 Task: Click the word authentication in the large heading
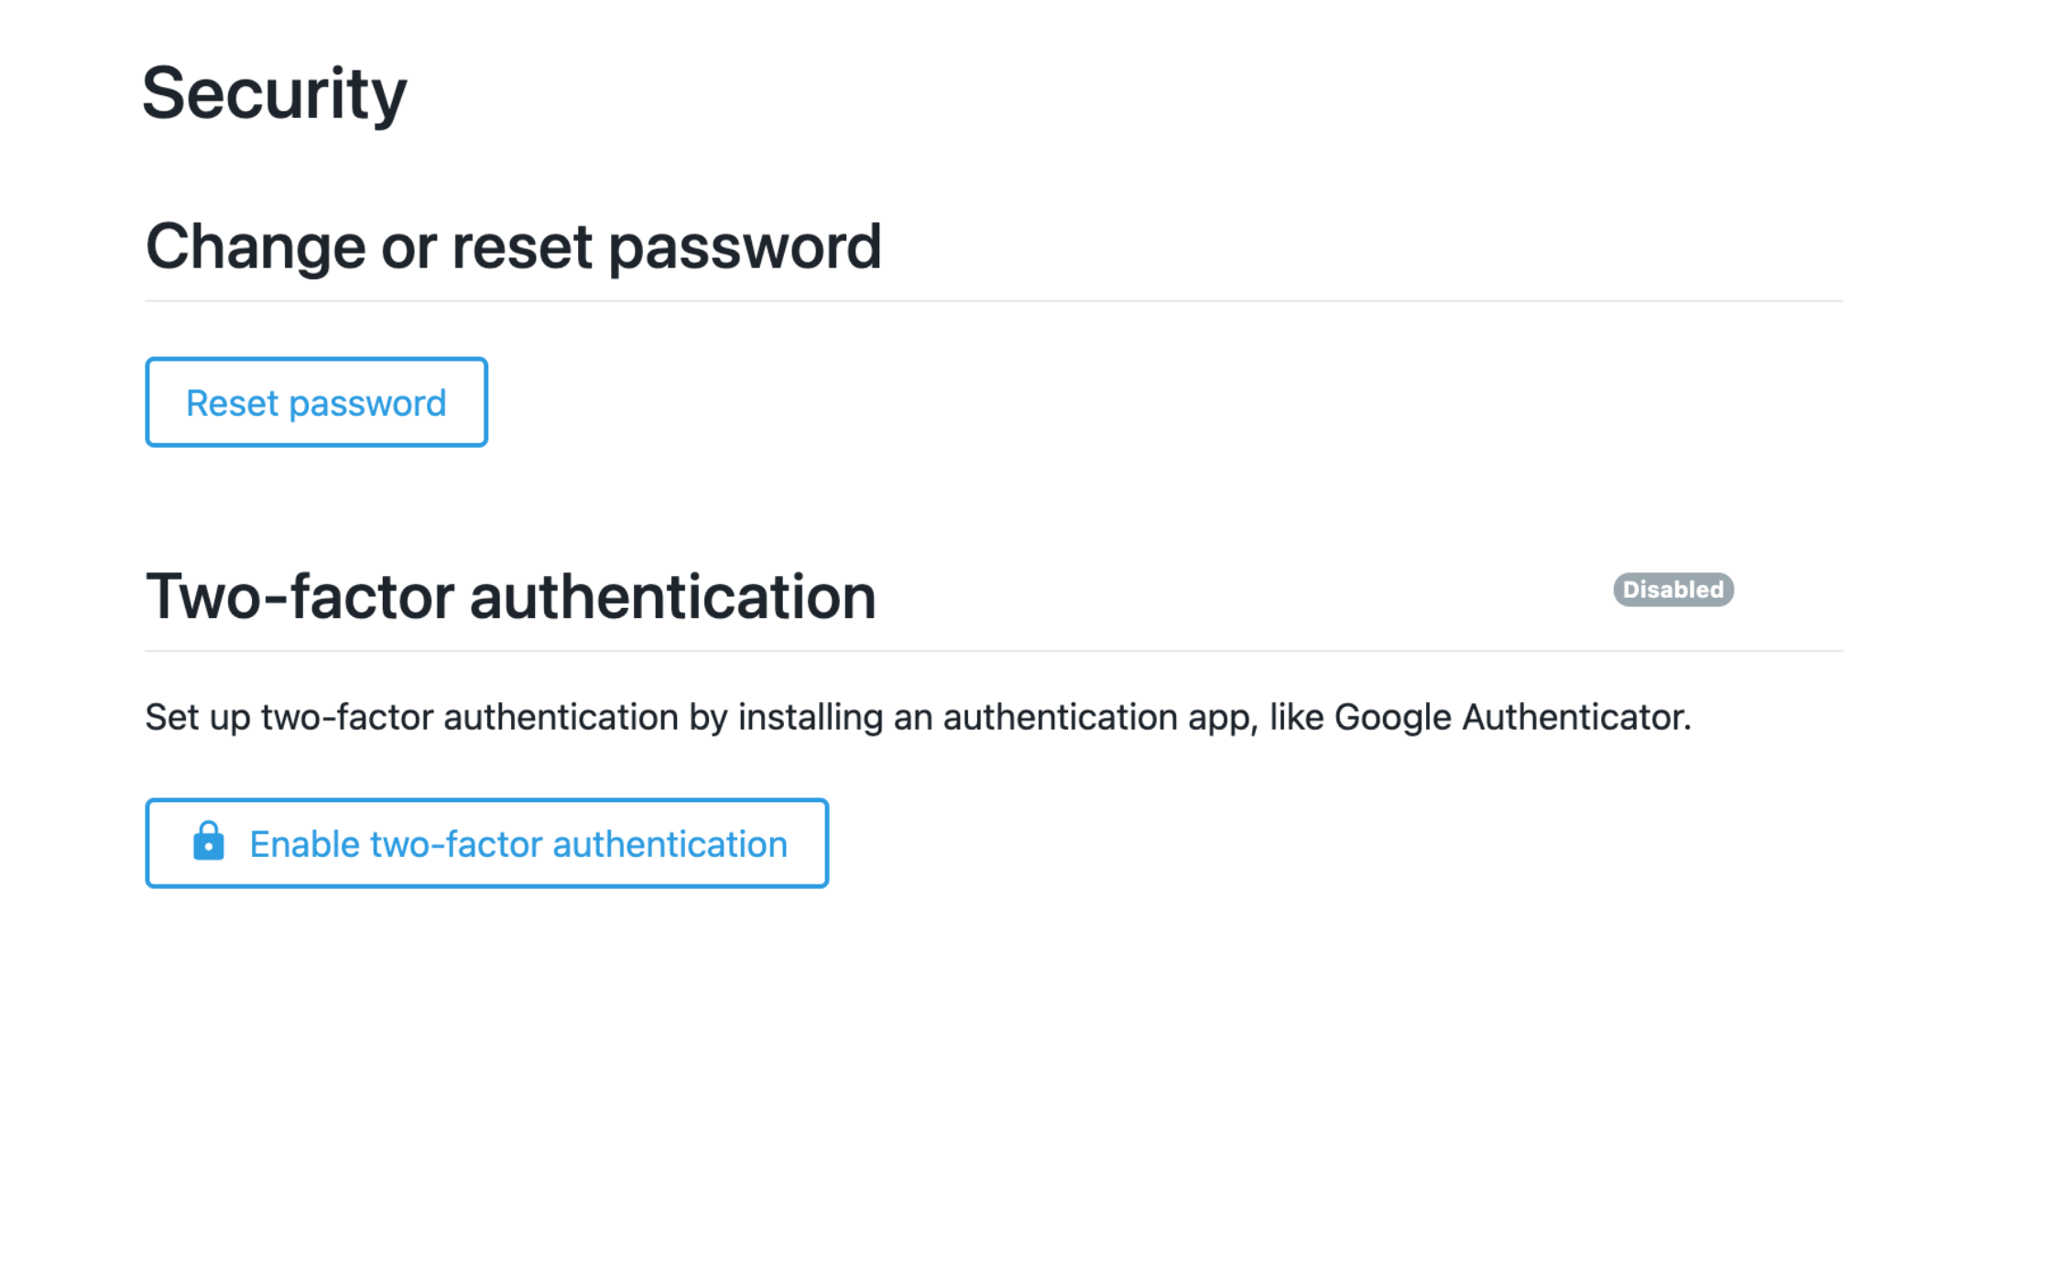673,597
